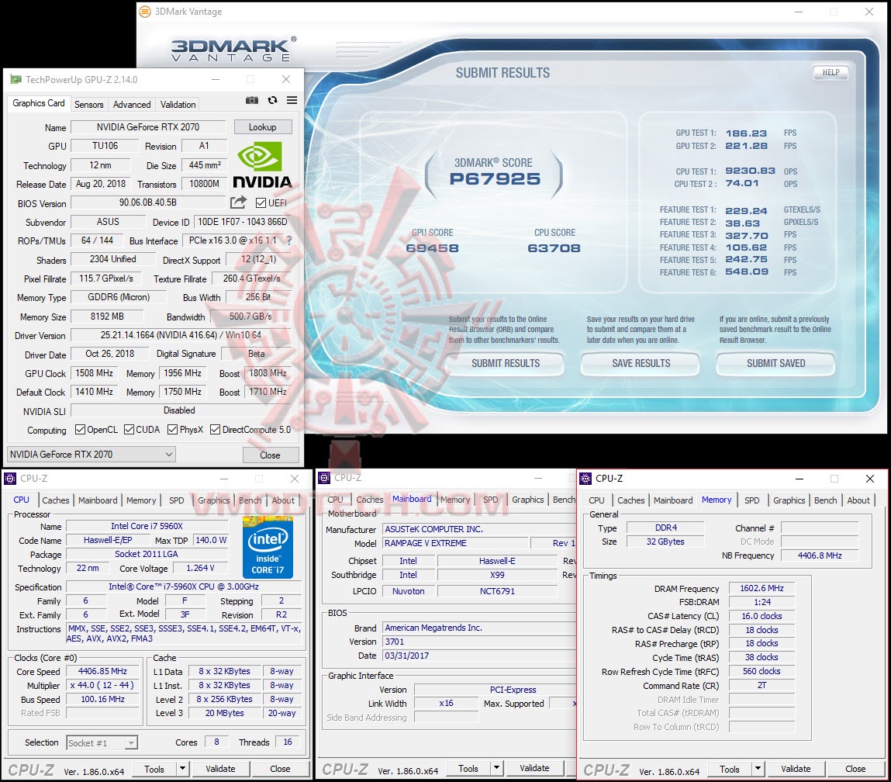891x782 pixels.
Task: Click the GPU-Z screenshot camera icon
Action: click(x=252, y=101)
